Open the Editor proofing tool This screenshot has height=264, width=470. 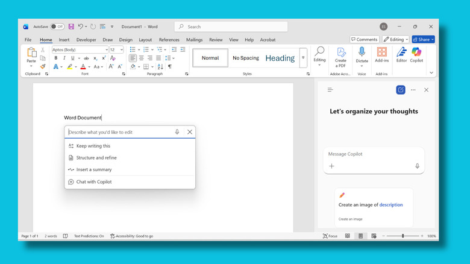point(401,55)
